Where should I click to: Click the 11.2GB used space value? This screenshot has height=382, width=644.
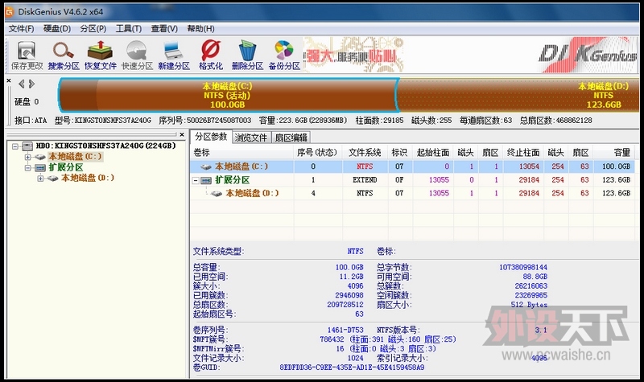[x=352, y=277]
